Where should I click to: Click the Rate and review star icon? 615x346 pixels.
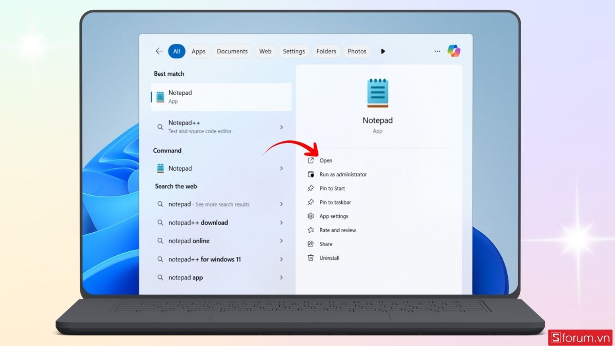(x=311, y=230)
